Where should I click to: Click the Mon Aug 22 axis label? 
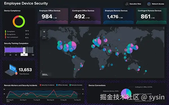point(50,100)
